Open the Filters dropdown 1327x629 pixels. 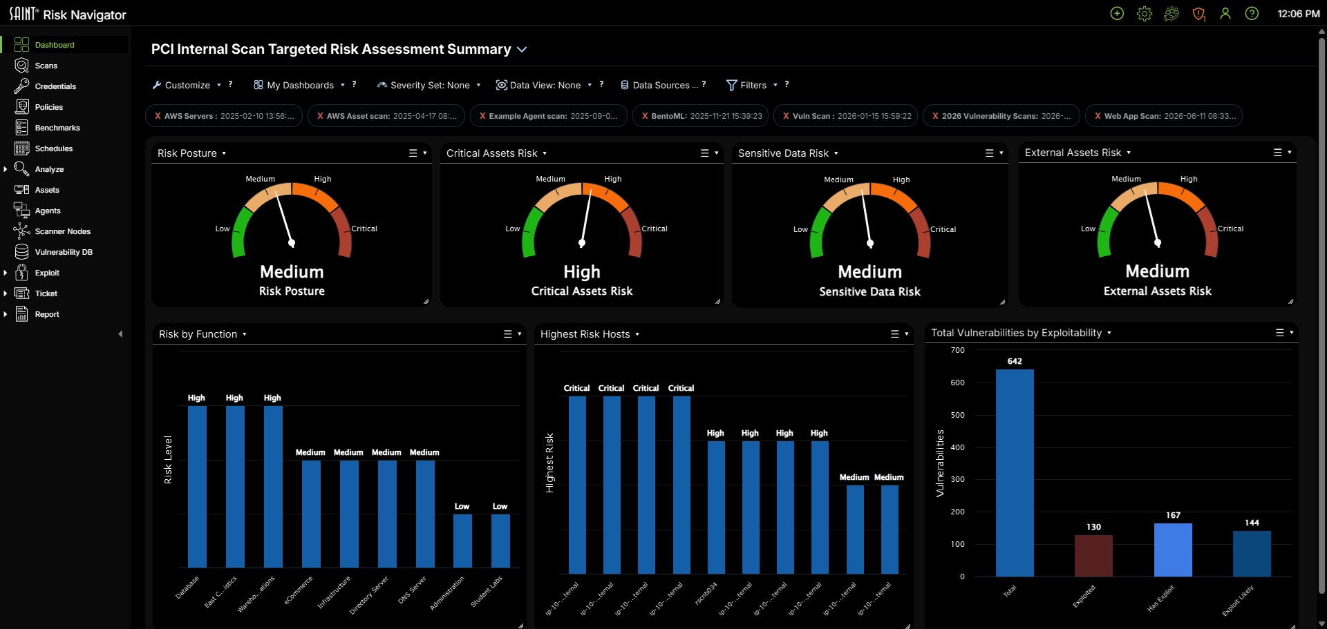point(752,85)
